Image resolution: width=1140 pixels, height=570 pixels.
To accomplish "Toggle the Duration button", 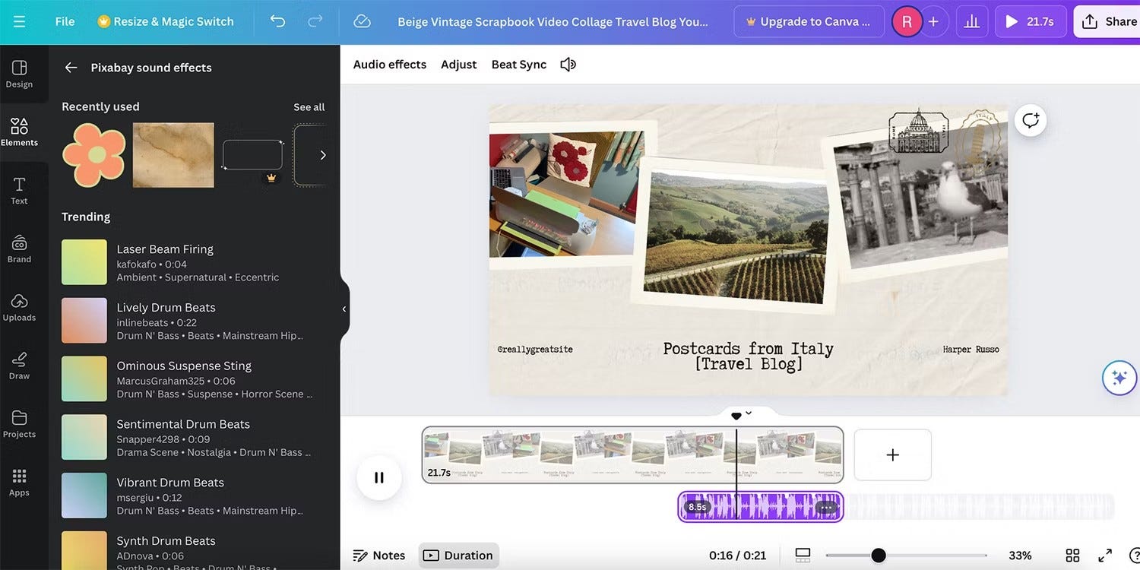I will (x=458, y=556).
